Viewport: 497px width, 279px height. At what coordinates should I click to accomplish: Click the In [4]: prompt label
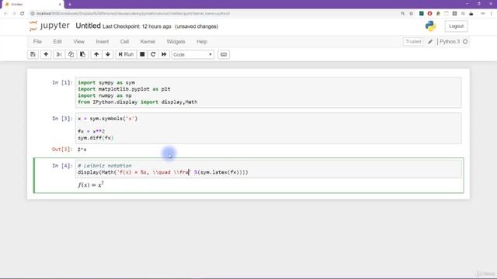pos(62,165)
